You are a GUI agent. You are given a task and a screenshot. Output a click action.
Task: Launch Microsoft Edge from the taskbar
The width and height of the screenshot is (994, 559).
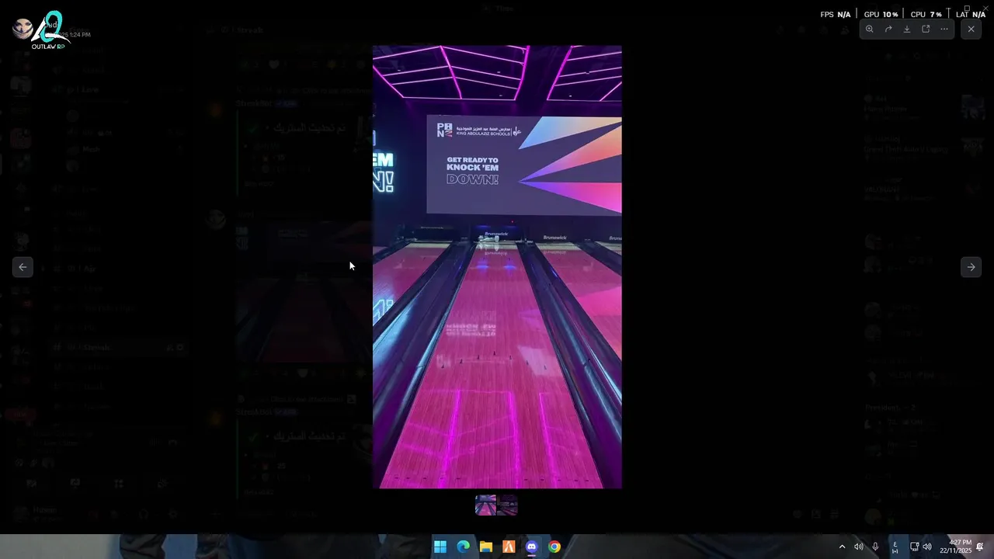point(463,547)
